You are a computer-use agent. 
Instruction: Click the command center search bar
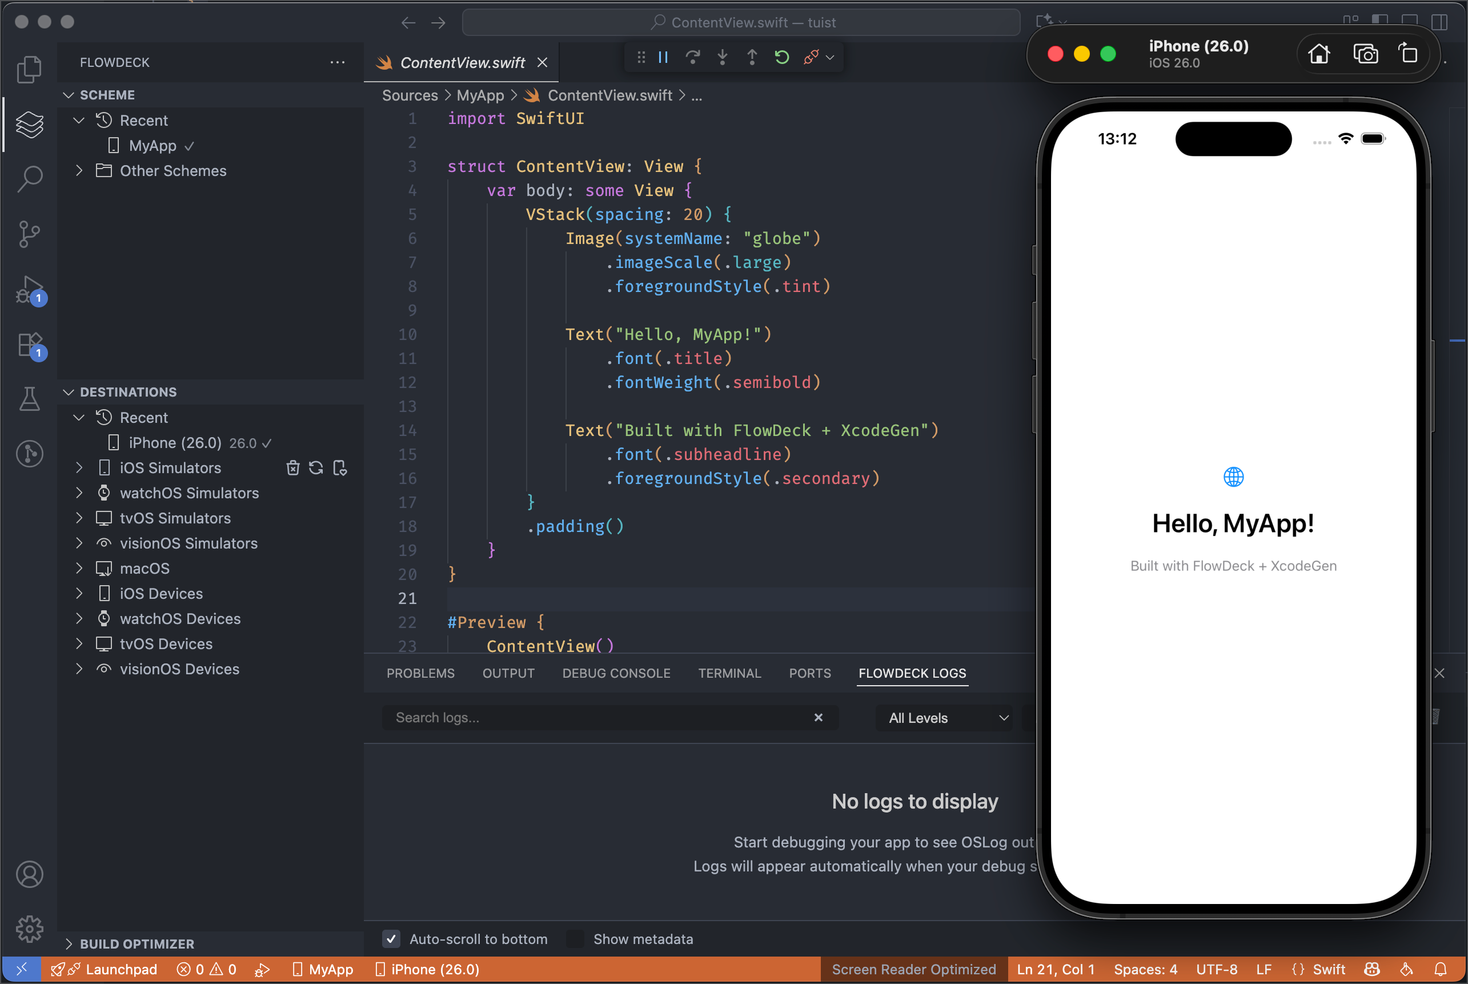pyautogui.click(x=741, y=23)
